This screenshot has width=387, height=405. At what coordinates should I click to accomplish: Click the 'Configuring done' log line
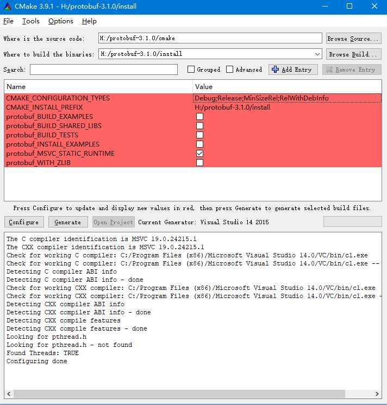[x=37, y=361]
